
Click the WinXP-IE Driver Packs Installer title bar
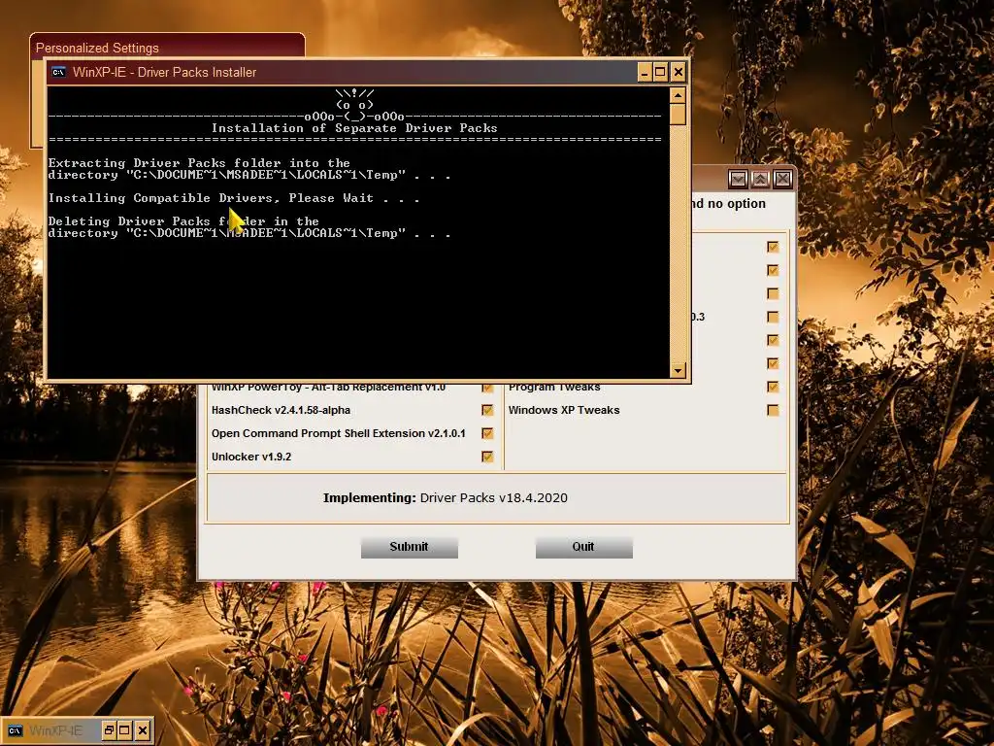click(343, 72)
